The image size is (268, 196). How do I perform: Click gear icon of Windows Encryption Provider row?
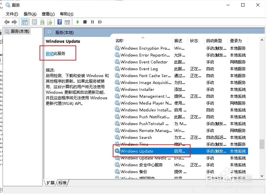pyautogui.click(x=117, y=48)
